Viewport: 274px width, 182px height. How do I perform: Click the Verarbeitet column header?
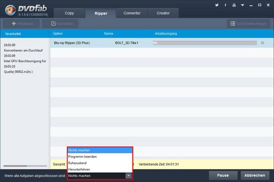(13, 34)
